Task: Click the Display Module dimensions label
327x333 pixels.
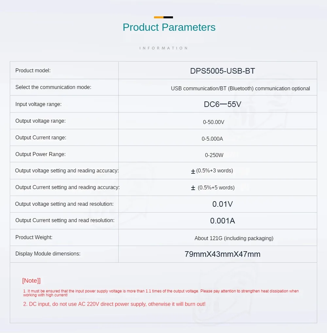Action: pos(48,254)
